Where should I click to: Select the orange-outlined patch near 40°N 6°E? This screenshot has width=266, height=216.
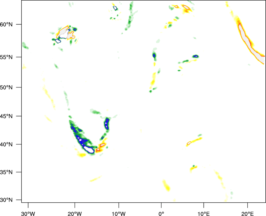[x=189, y=143]
